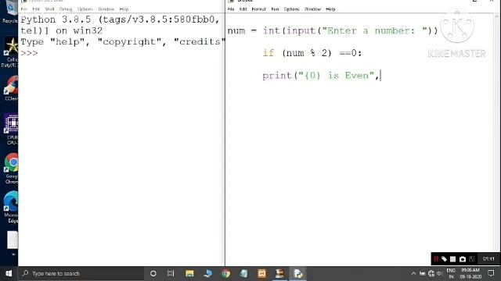
Task: Open Options menu in Python Shell window
Action: pyautogui.click(x=85, y=9)
